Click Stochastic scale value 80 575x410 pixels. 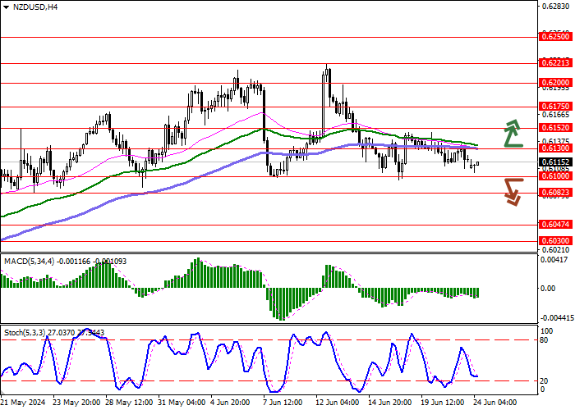click(x=544, y=340)
